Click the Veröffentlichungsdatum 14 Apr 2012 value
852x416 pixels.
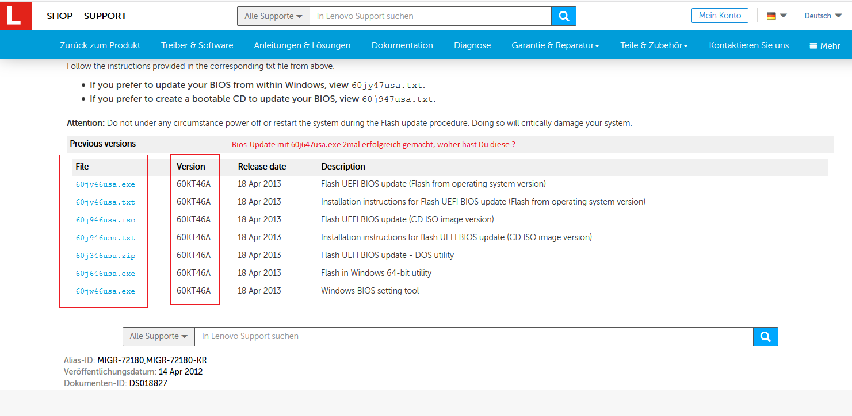point(181,372)
